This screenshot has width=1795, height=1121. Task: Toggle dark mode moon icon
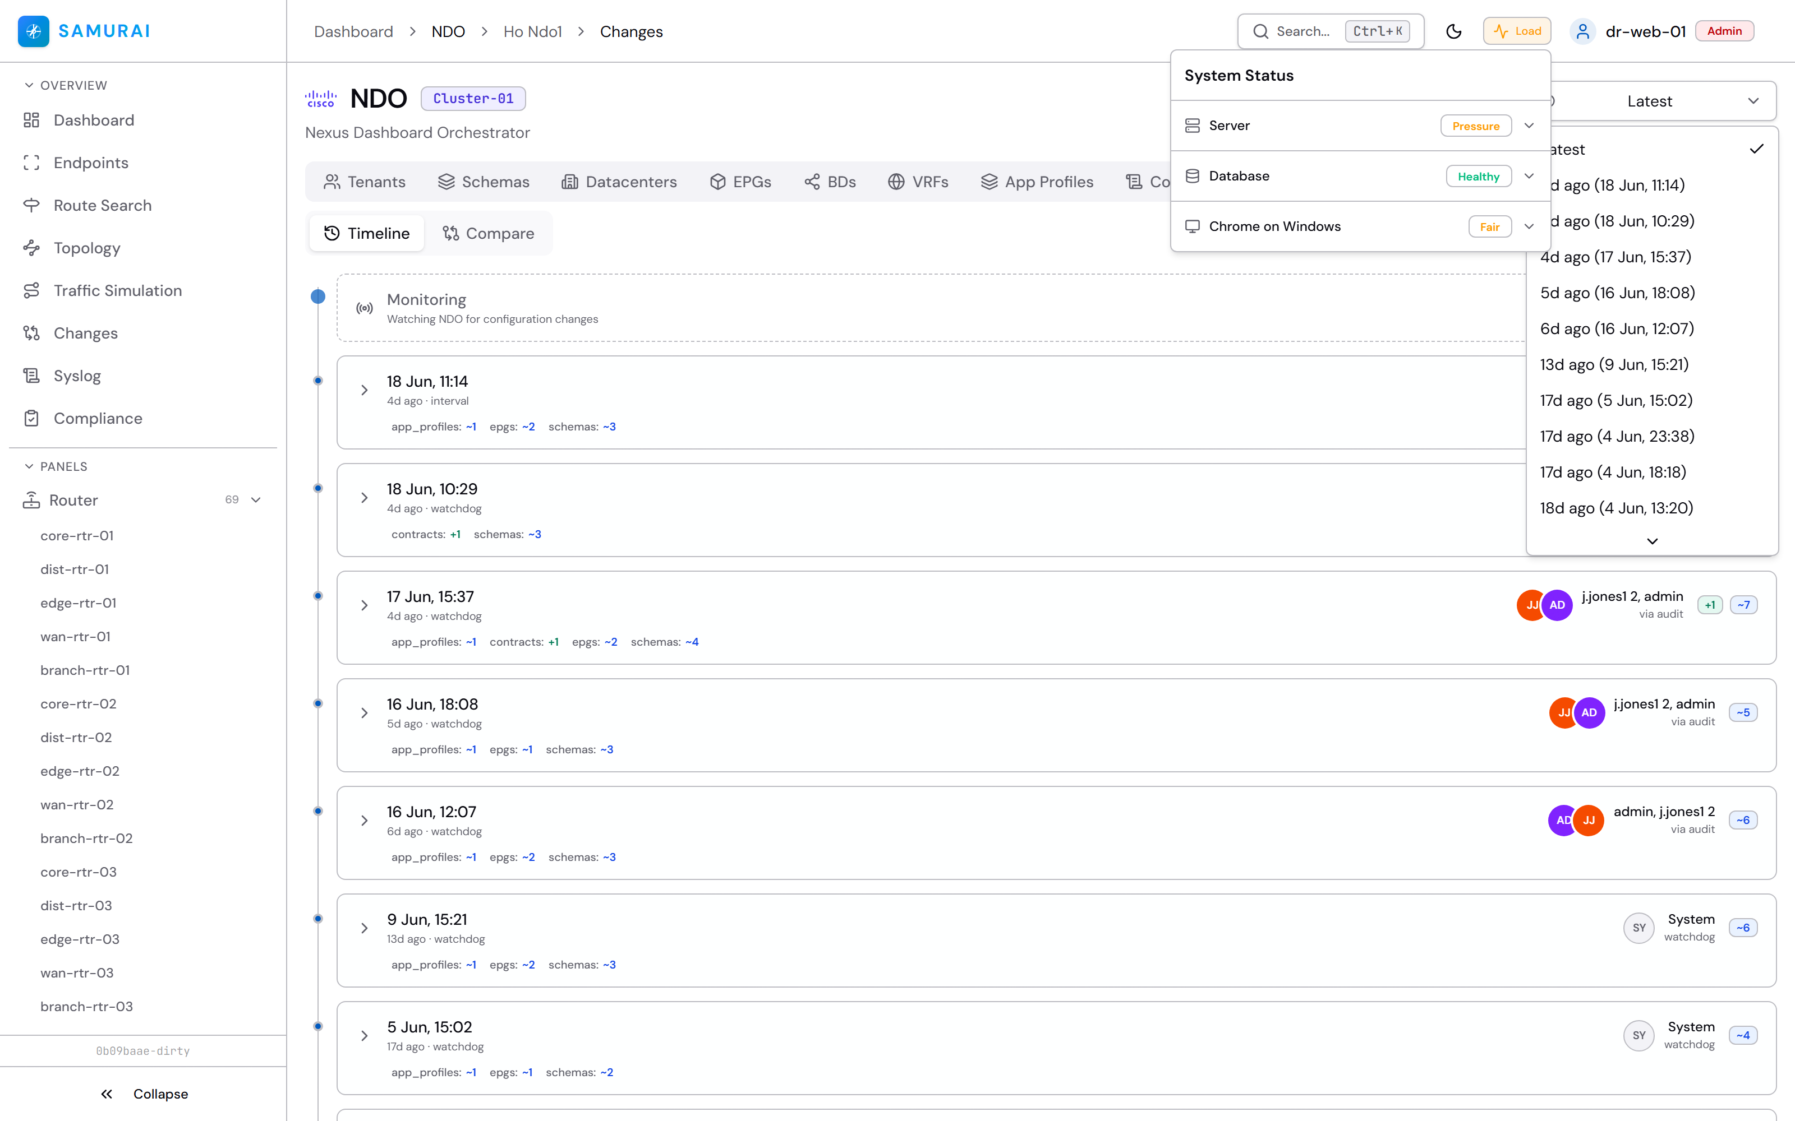click(x=1454, y=31)
